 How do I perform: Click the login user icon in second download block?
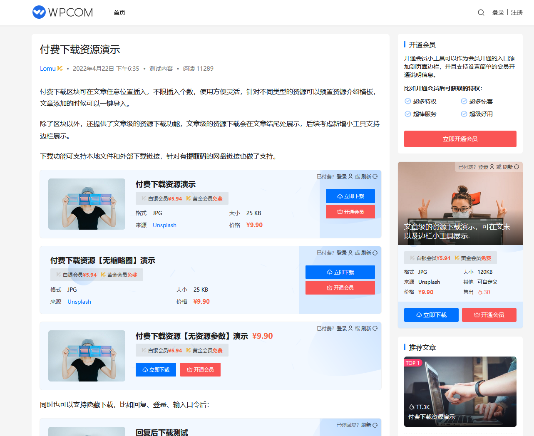(350, 253)
